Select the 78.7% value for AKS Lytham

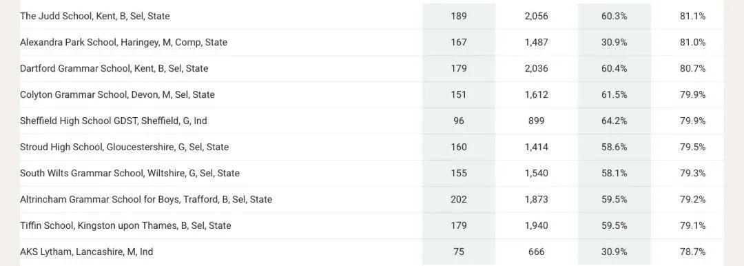click(x=692, y=252)
